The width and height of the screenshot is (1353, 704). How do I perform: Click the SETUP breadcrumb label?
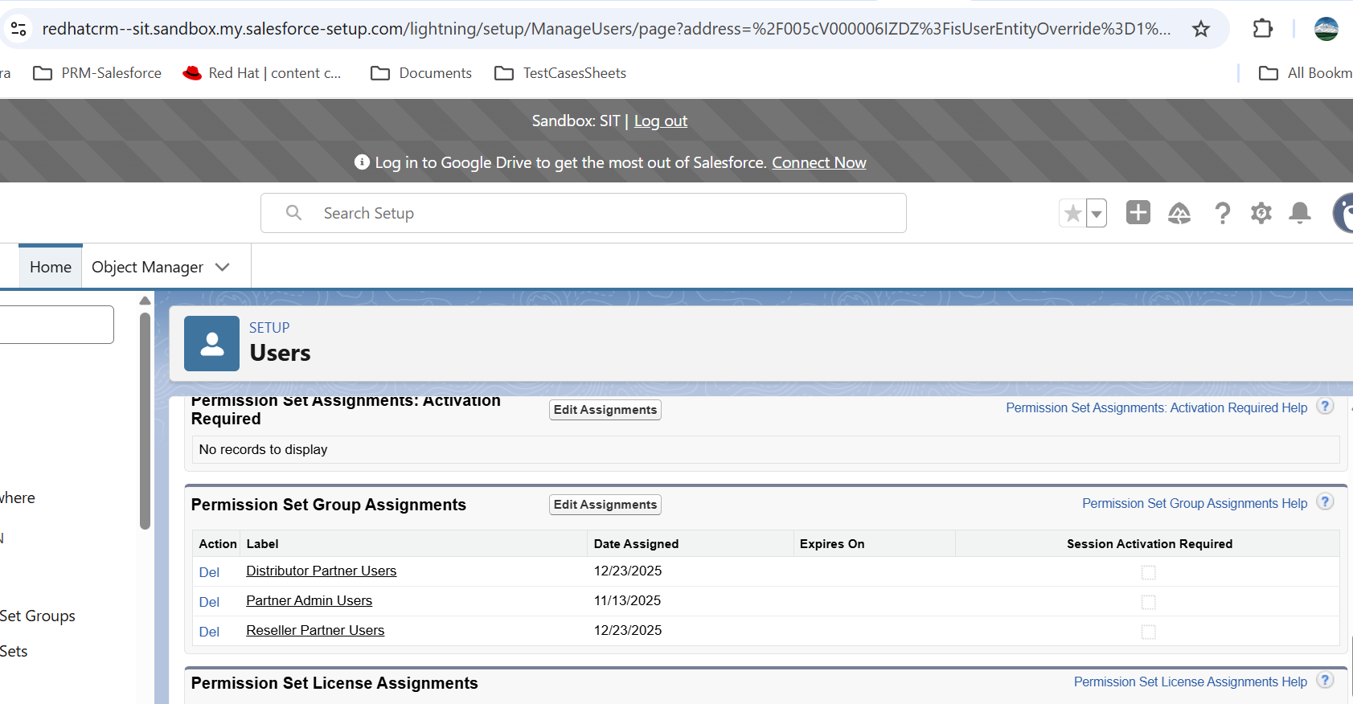click(269, 328)
